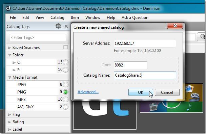Open the Window menu
The width and height of the screenshot is (206, 134).
[x=93, y=18]
